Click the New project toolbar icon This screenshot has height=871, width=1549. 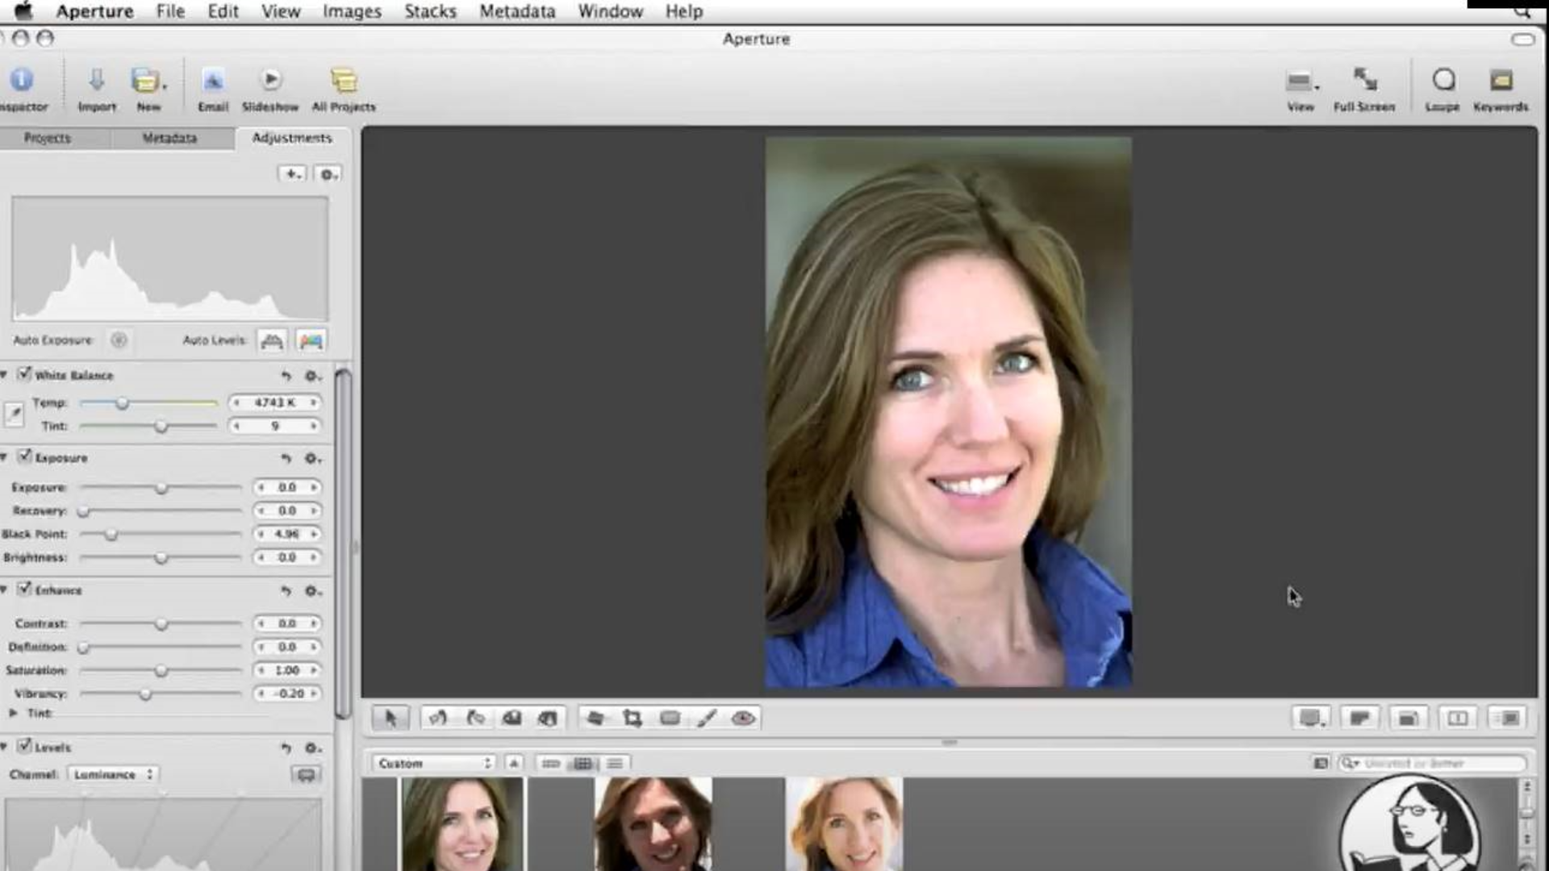(x=148, y=81)
